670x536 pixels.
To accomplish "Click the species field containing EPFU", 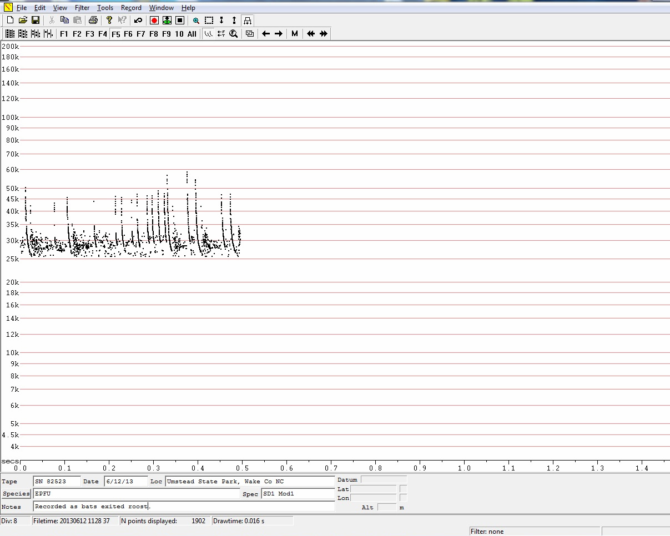I will click(x=136, y=494).
